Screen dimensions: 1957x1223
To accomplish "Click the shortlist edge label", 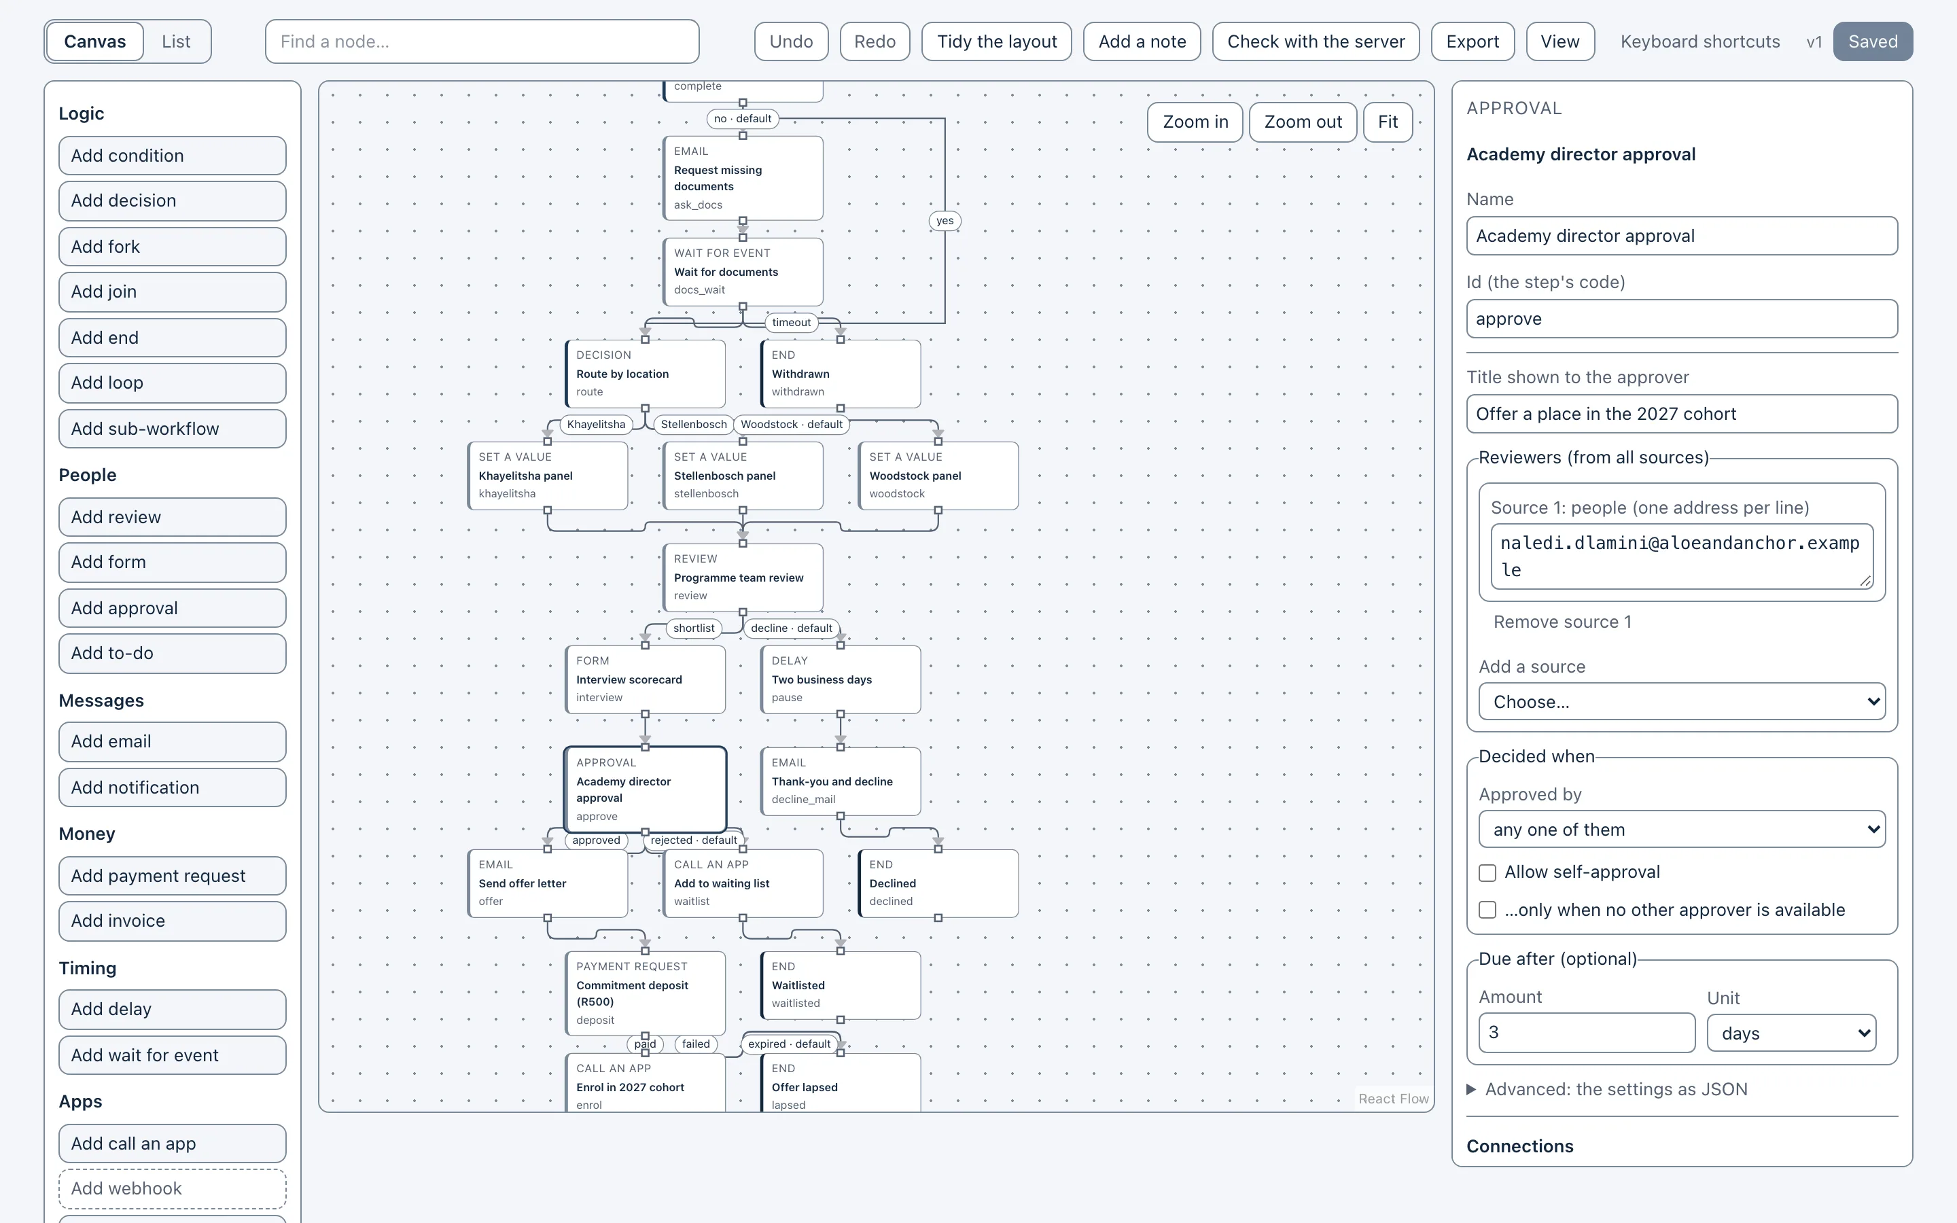I will click(694, 628).
